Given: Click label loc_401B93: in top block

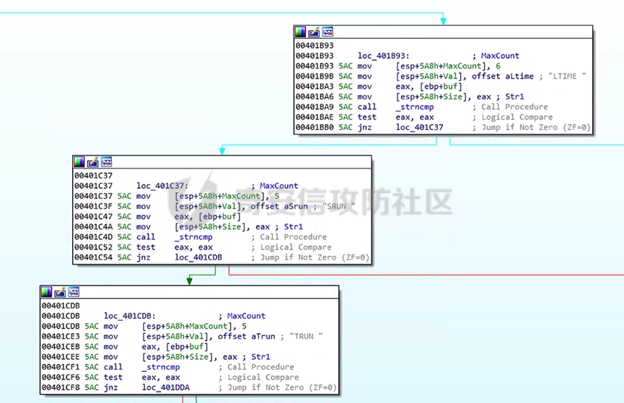Looking at the screenshot, I should tap(383, 56).
